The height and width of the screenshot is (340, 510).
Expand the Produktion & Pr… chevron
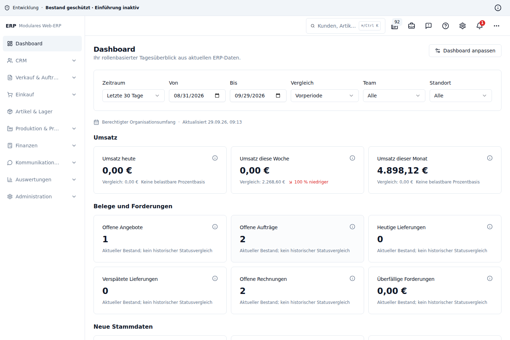tap(74, 129)
